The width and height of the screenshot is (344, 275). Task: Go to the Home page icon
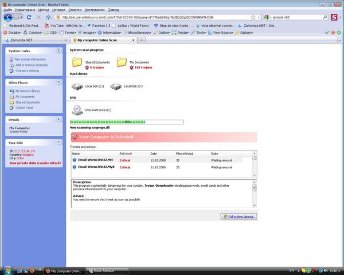[48, 17]
